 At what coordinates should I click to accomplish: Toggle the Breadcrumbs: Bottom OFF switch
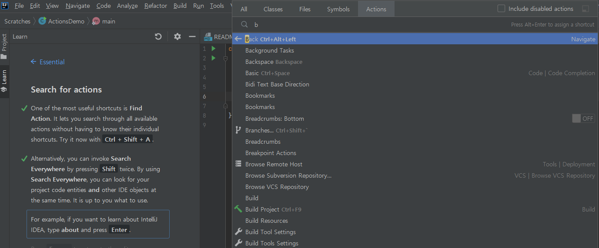pyautogui.click(x=583, y=119)
